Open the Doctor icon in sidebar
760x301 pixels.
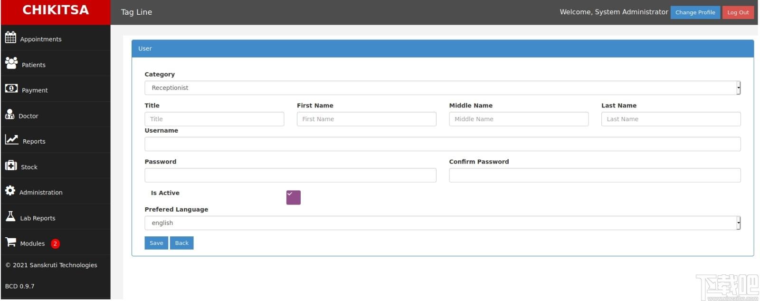tap(9, 114)
